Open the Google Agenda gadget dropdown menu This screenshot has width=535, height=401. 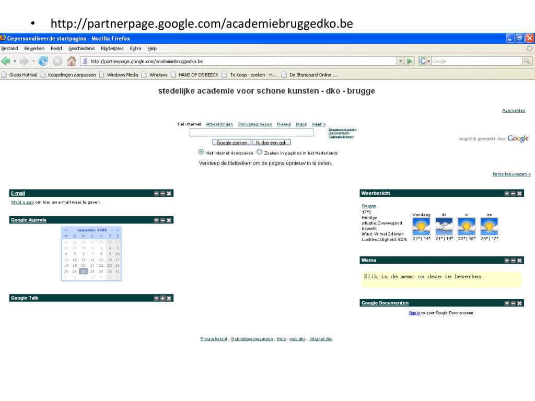[x=156, y=220]
